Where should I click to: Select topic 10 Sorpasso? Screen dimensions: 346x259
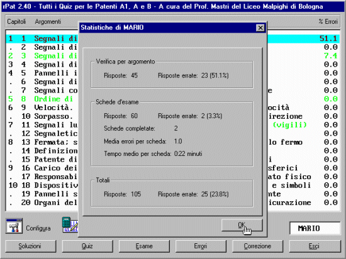click(x=172, y=116)
